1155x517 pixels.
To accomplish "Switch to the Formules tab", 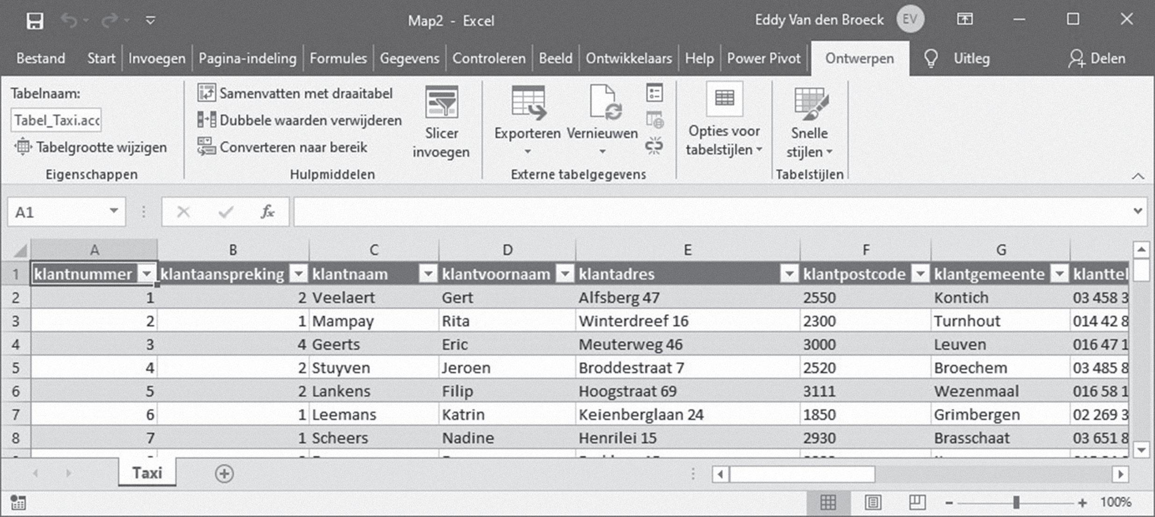I will 338,58.
